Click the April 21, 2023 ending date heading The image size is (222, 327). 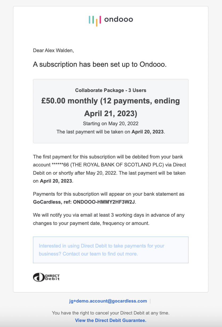110,114
